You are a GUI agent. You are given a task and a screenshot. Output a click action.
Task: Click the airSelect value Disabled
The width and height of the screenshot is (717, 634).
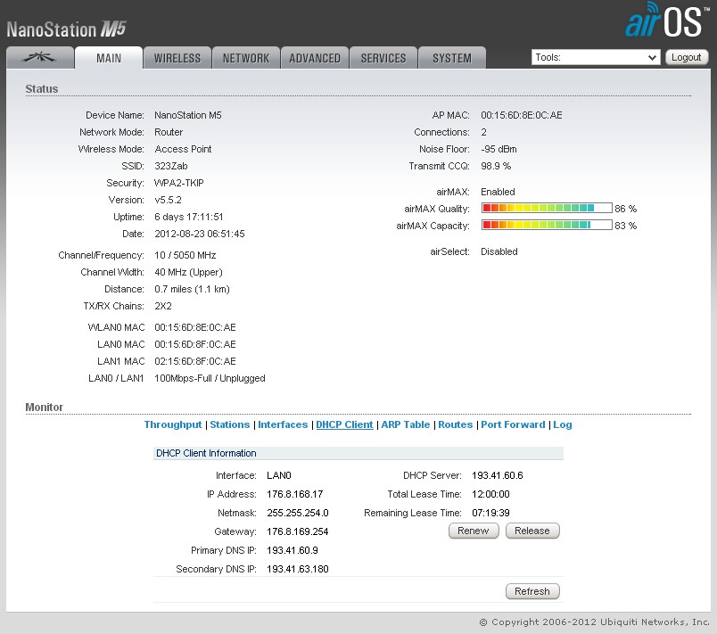[499, 251]
